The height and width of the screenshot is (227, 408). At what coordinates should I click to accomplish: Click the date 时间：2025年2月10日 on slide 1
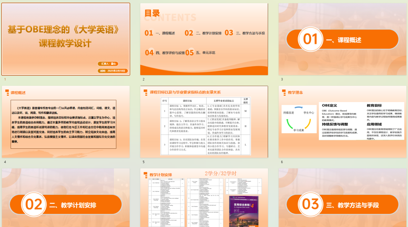[x=113, y=71]
